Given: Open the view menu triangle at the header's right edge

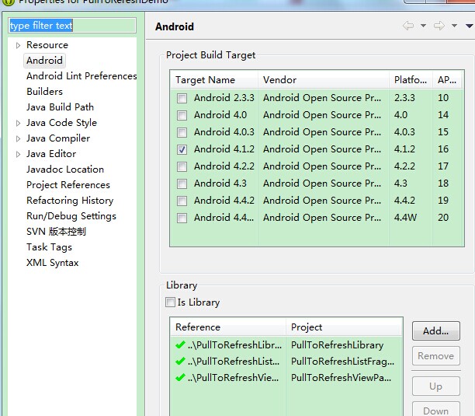Looking at the screenshot, I should tap(470, 26).
